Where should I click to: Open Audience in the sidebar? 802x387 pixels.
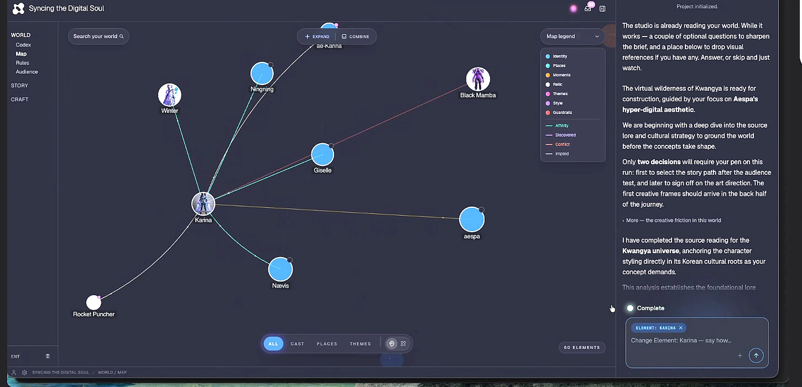(27, 72)
